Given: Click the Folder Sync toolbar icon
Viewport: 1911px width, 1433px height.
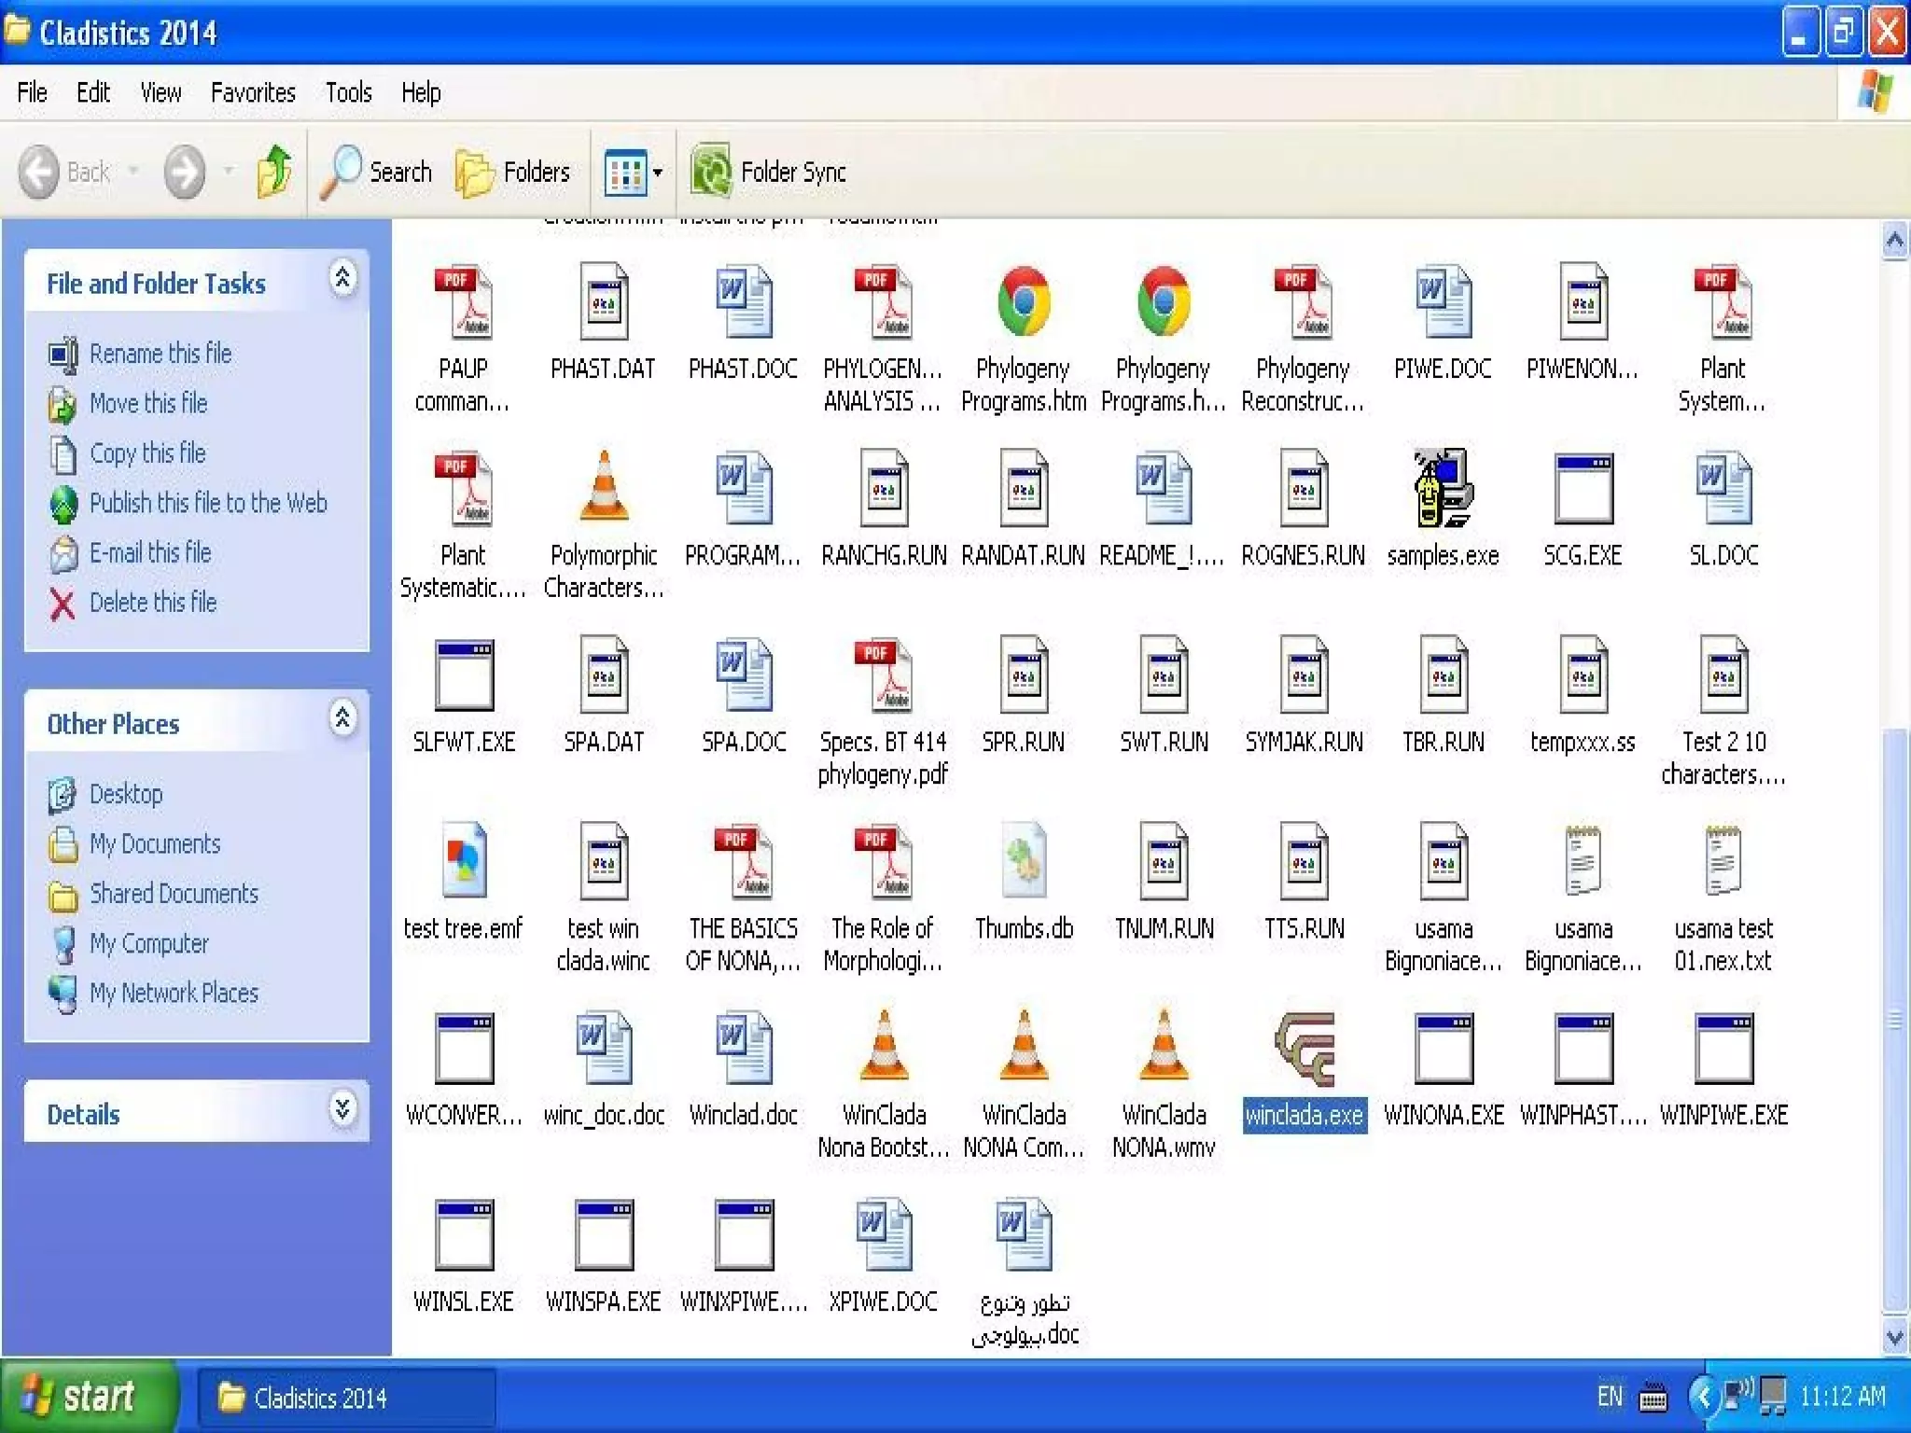Looking at the screenshot, I should [x=711, y=172].
